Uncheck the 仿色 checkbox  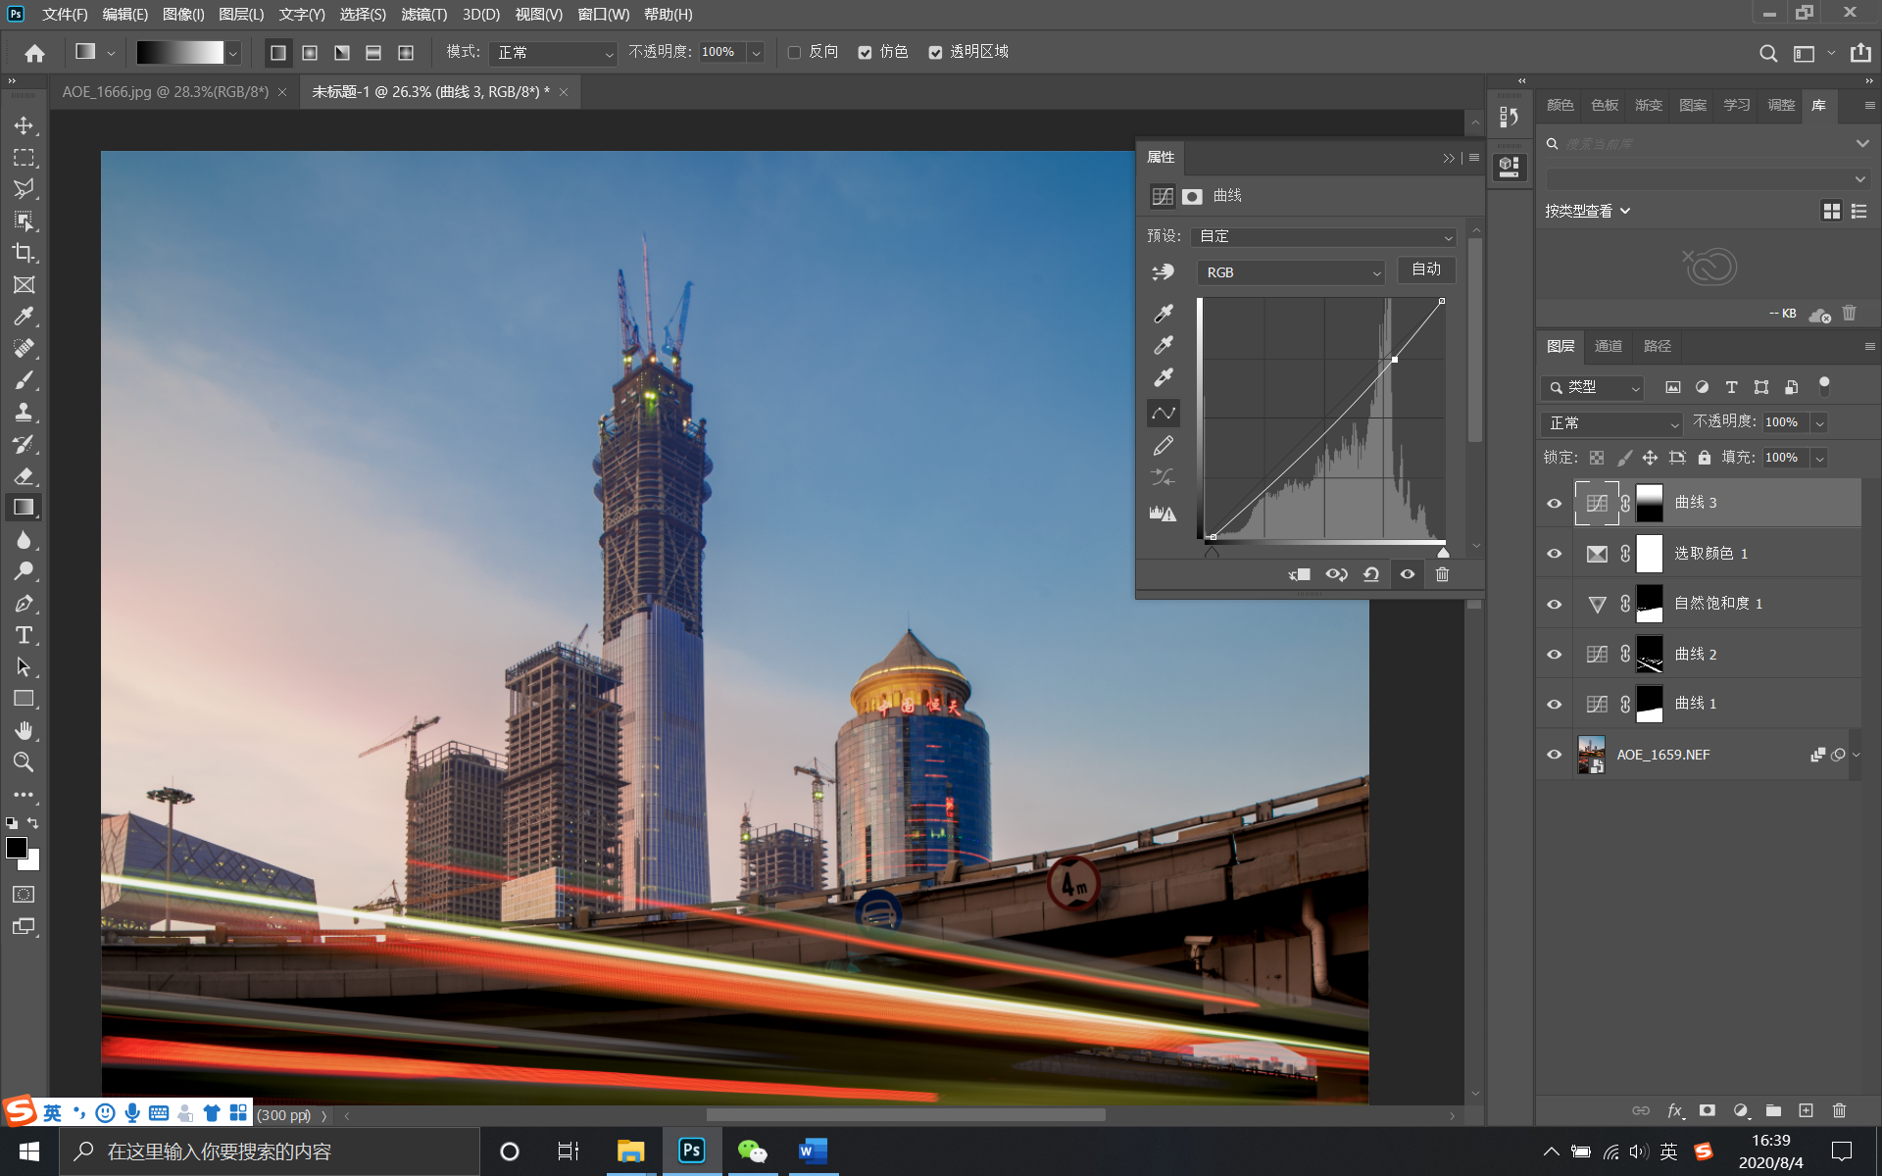coord(865,52)
